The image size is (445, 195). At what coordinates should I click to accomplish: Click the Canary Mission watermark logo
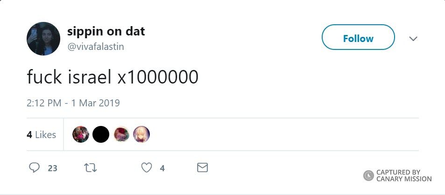coord(368,175)
